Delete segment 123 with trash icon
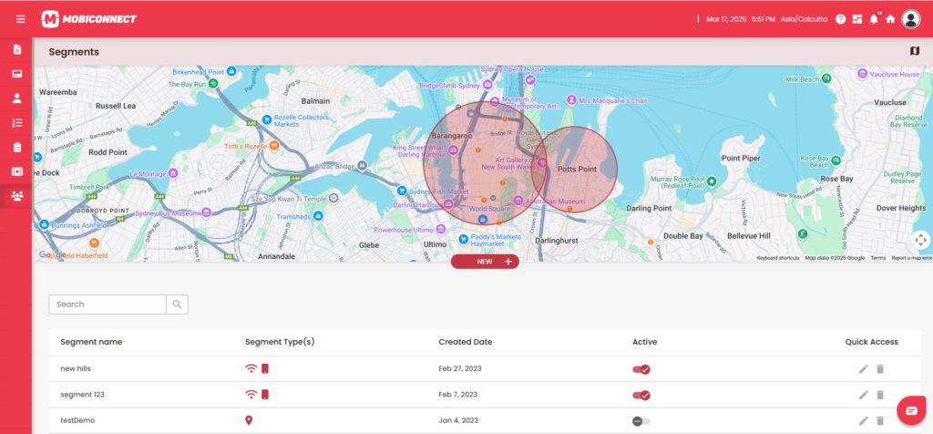Screen dimensions: 933x434 coord(881,395)
